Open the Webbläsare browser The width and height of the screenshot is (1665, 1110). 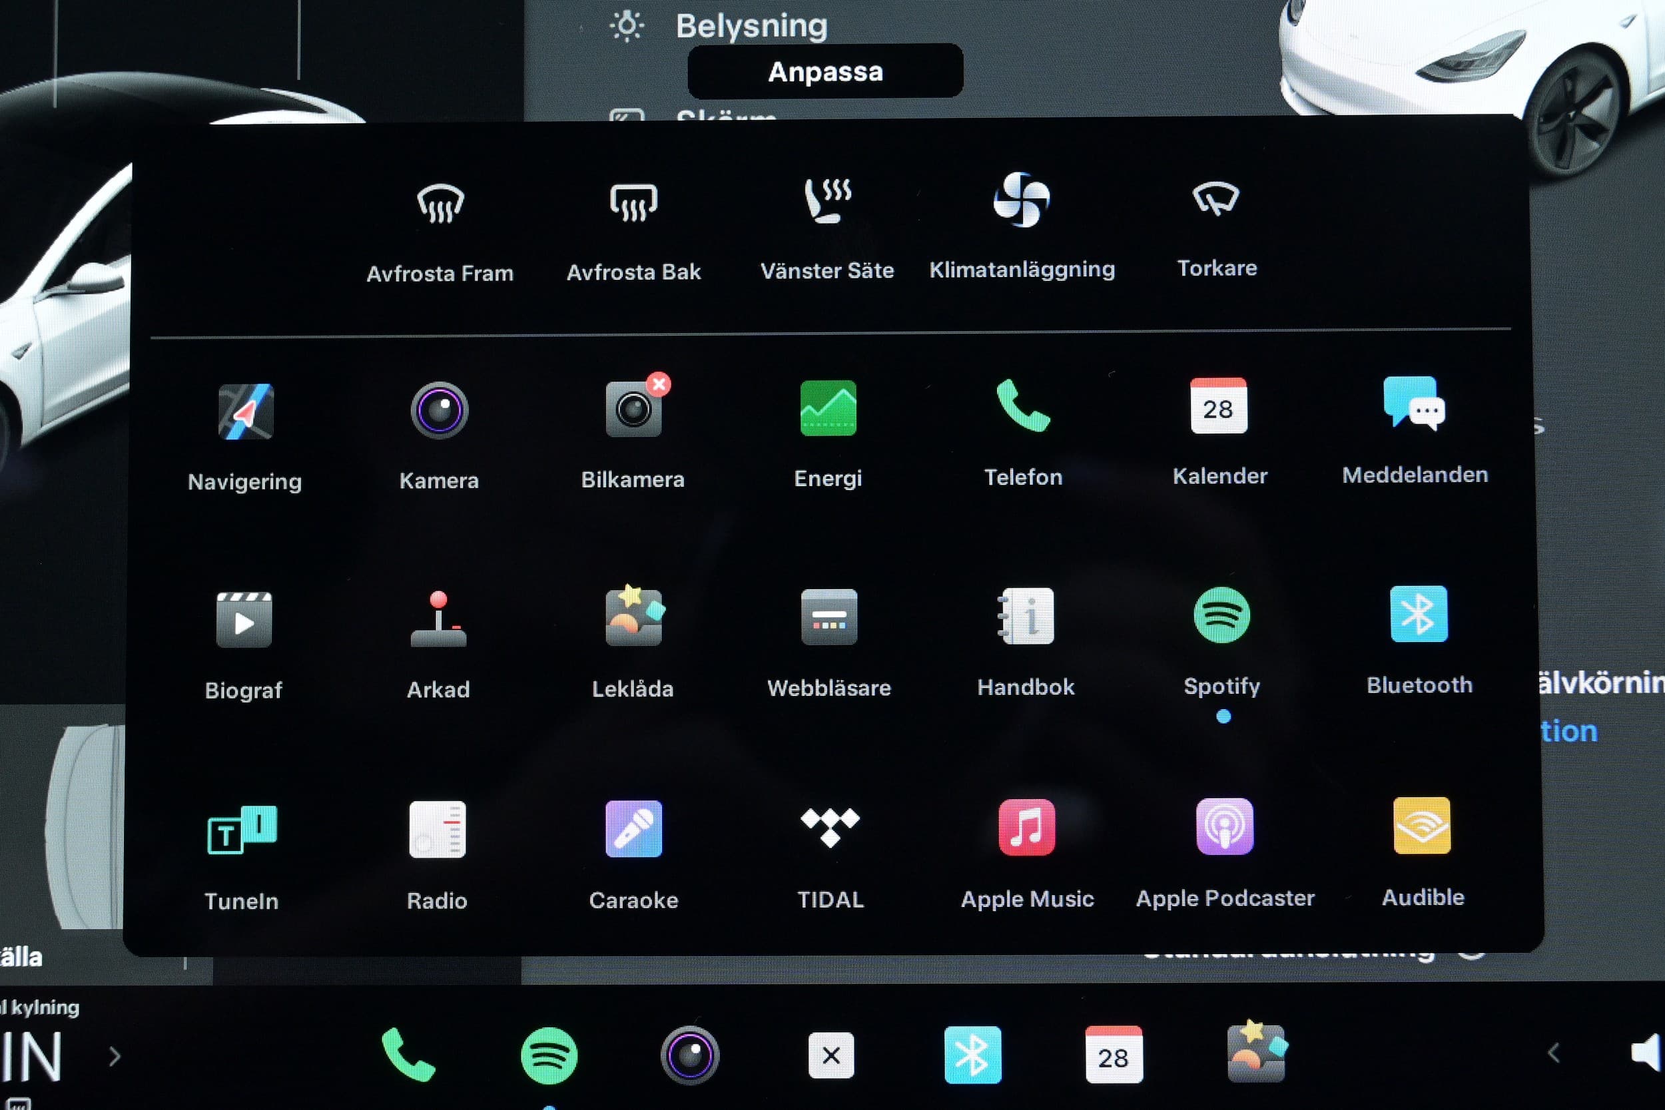coord(829,617)
